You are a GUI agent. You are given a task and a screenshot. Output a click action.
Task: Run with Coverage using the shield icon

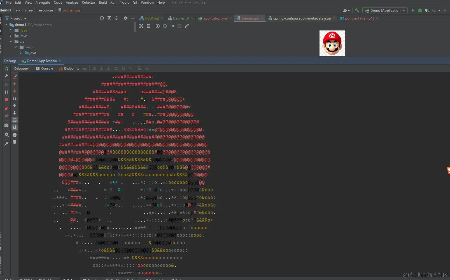coord(427,10)
